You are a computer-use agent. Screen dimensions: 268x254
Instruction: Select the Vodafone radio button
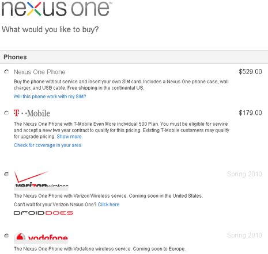6,236
